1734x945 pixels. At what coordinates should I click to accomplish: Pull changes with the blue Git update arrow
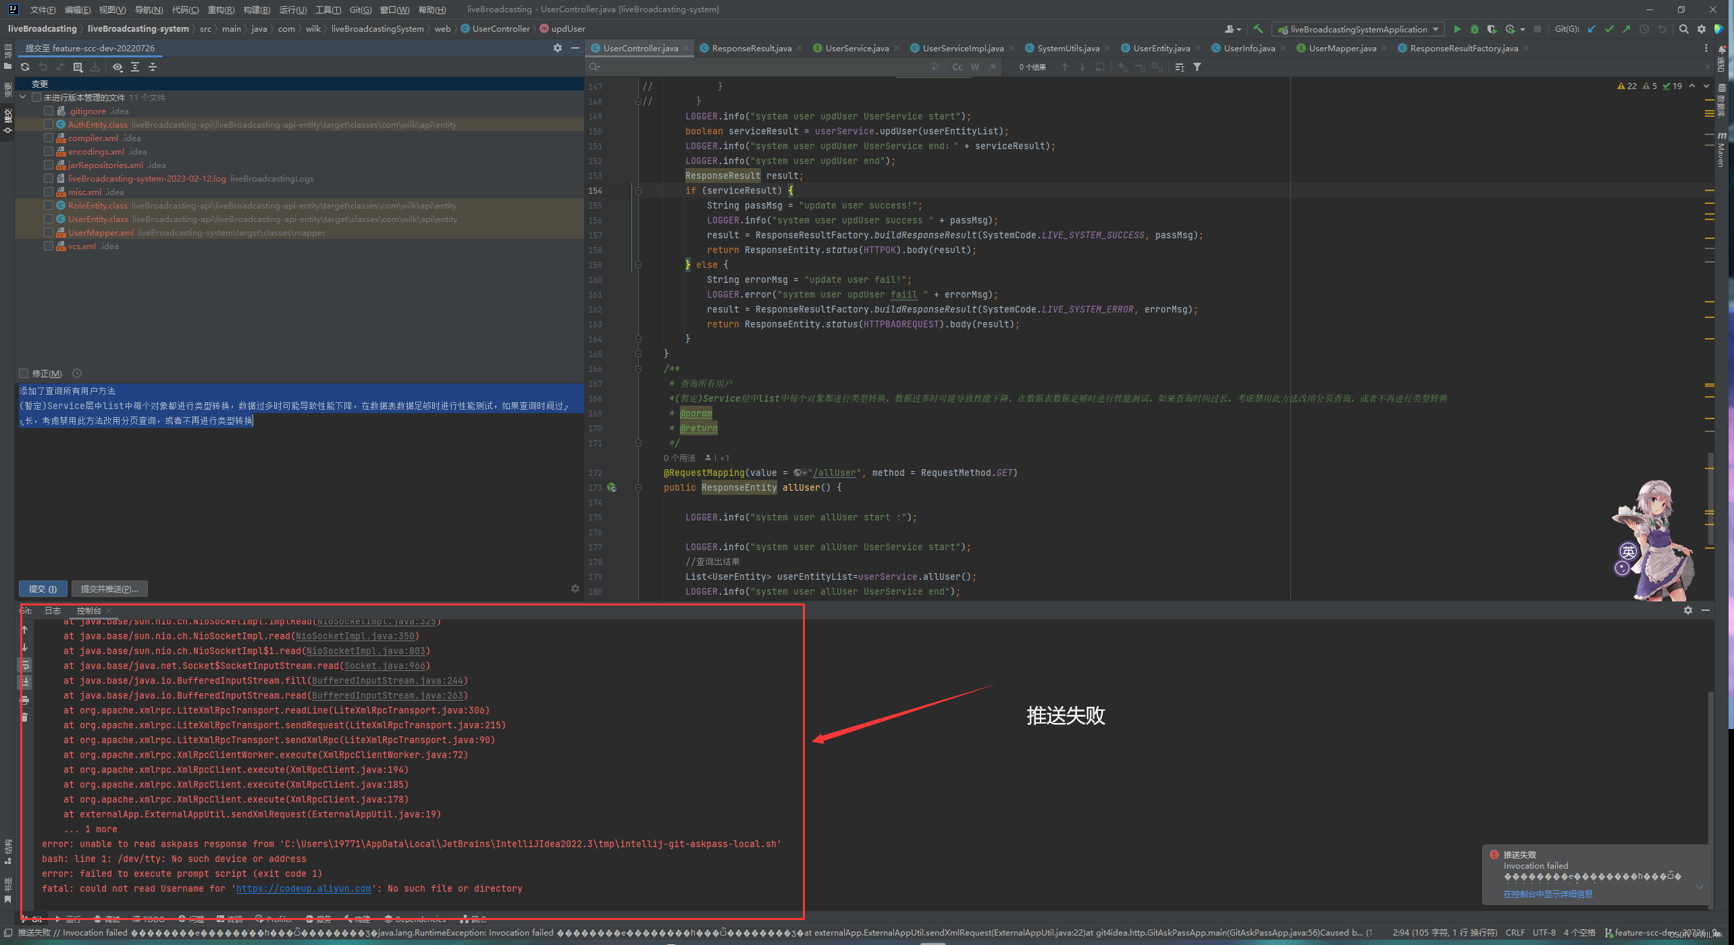pos(1592,29)
